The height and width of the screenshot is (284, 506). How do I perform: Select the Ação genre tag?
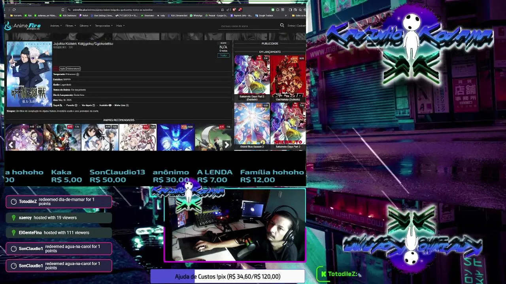(62, 69)
